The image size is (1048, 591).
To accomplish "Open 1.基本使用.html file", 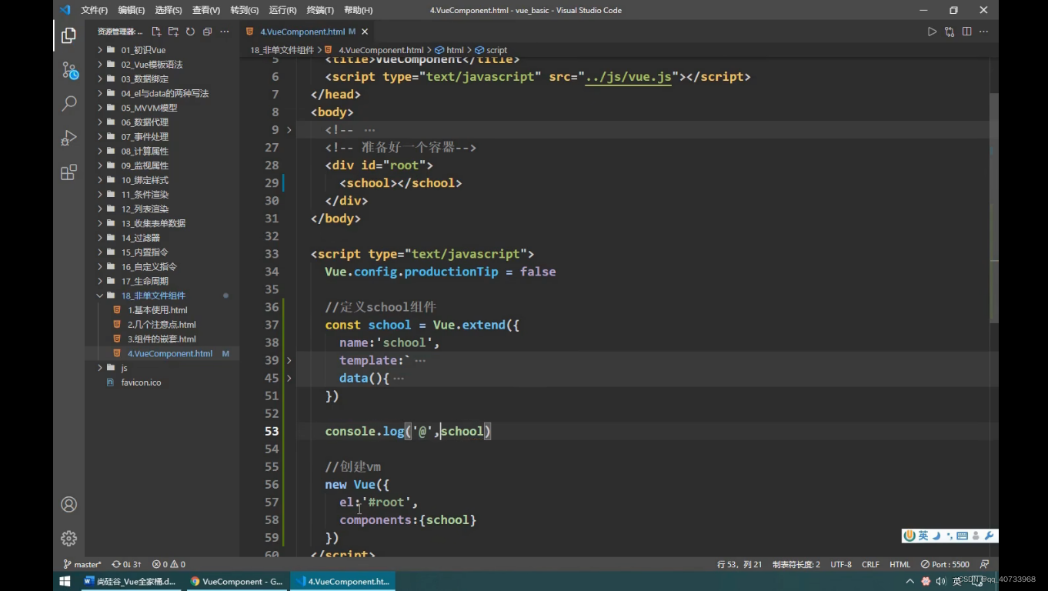I will tap(157, 310).
